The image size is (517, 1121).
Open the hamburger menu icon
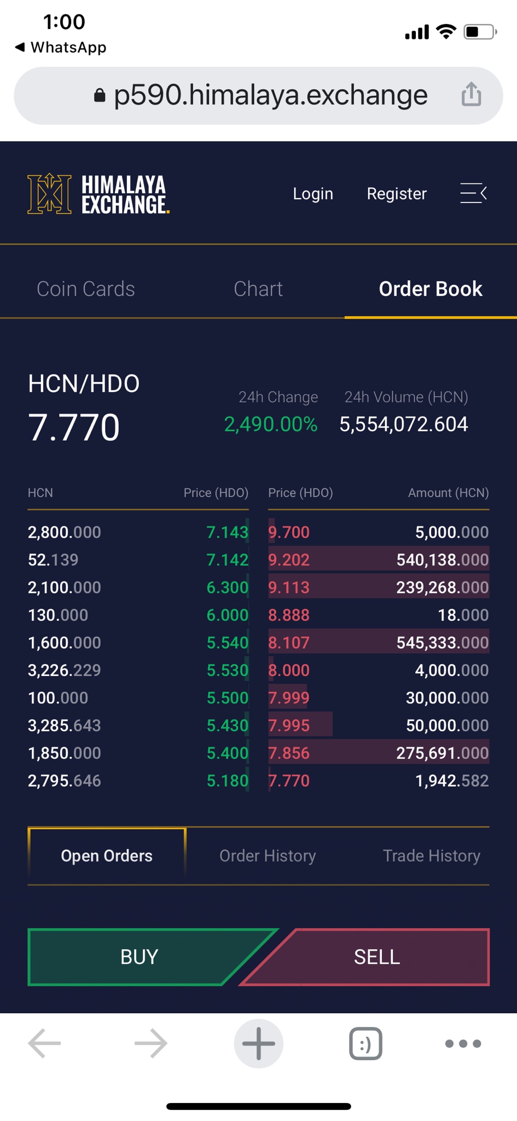[x=473, y=193]
